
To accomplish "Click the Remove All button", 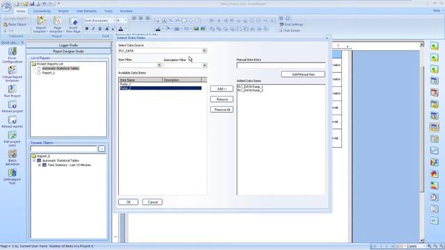I will coord(222,110).
